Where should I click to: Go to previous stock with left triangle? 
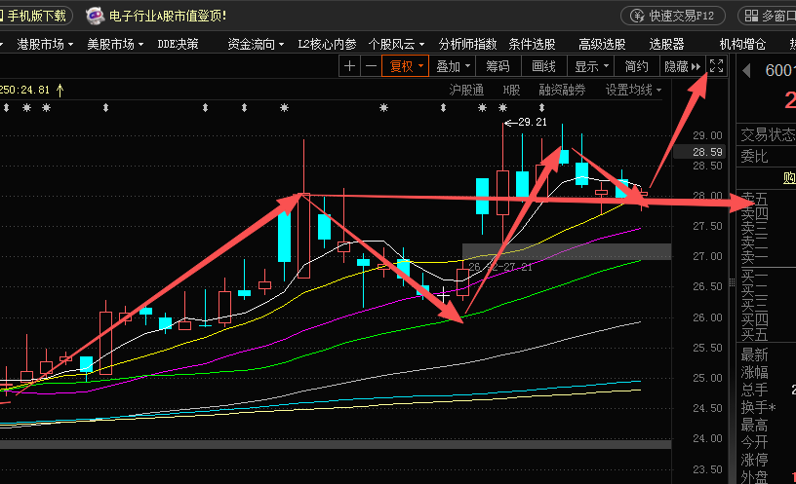746,70
